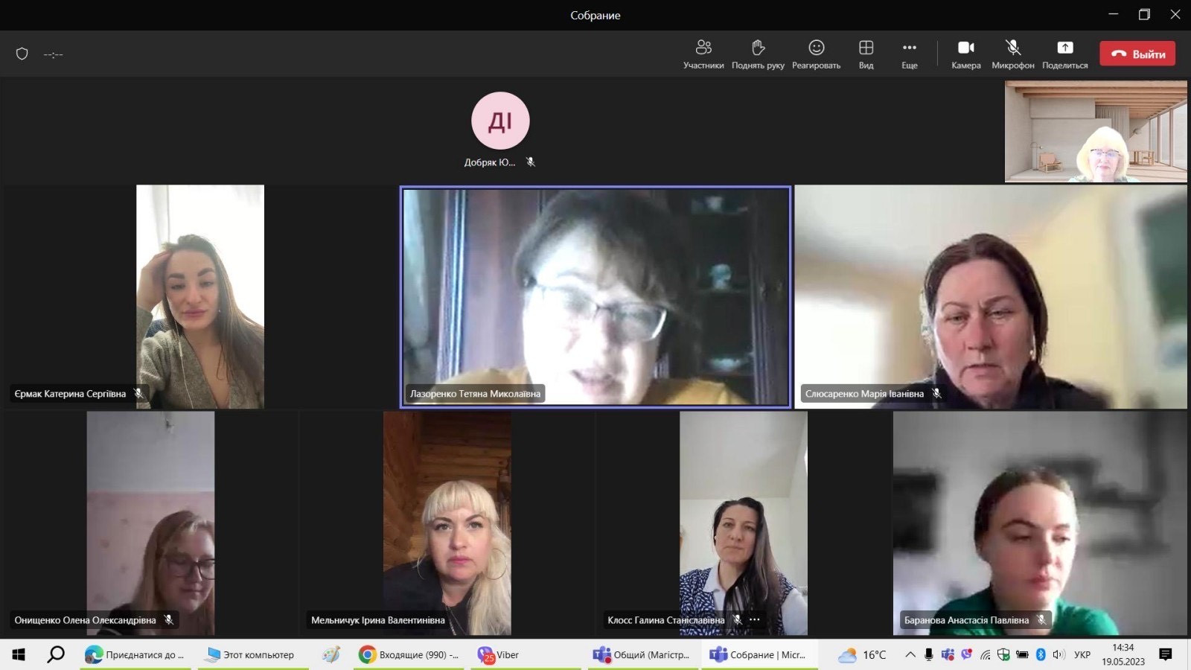This screenshot has width=1191, height=670.
Task: Open the Paint app on the taskbar
Action: tap(331, 654)
